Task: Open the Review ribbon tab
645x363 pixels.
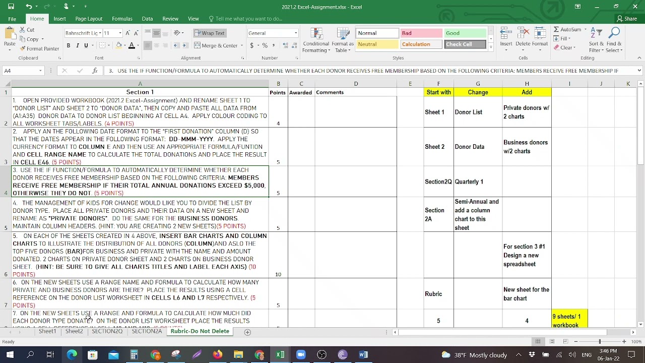Action: pos(170,19)
